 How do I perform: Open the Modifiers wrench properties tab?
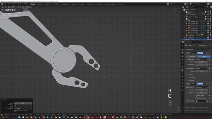click(x=183, y=70)
